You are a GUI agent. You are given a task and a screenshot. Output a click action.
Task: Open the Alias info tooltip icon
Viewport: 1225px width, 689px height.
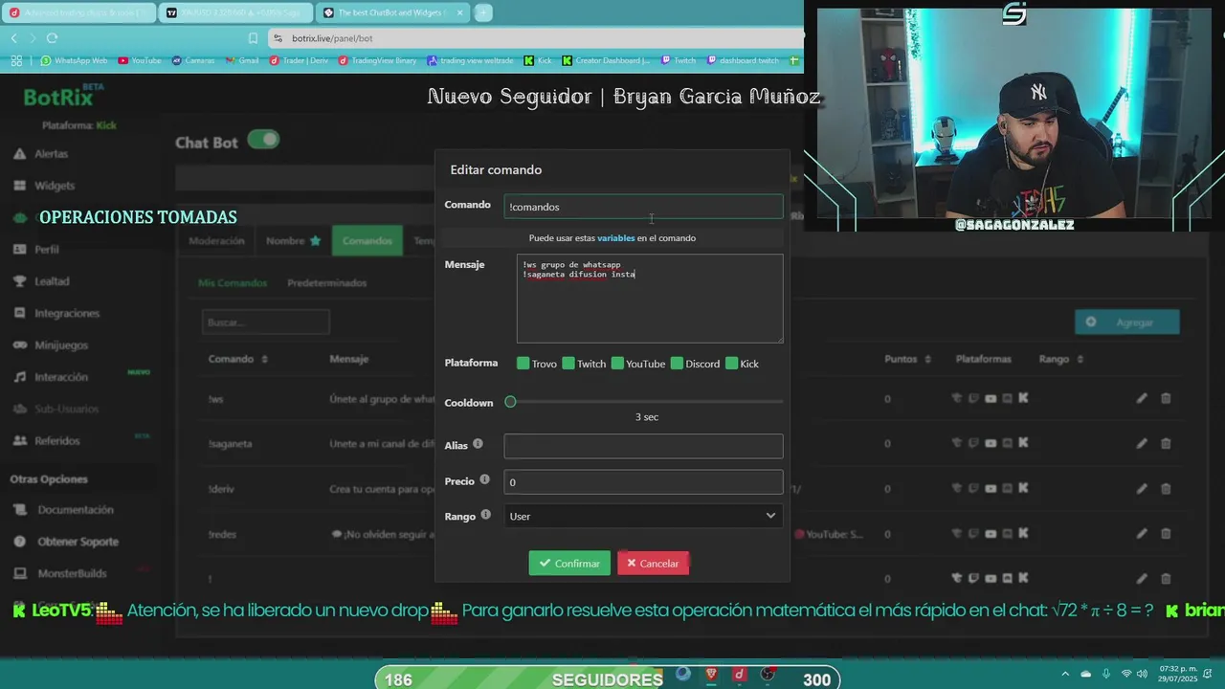click(x=478, y=444)
